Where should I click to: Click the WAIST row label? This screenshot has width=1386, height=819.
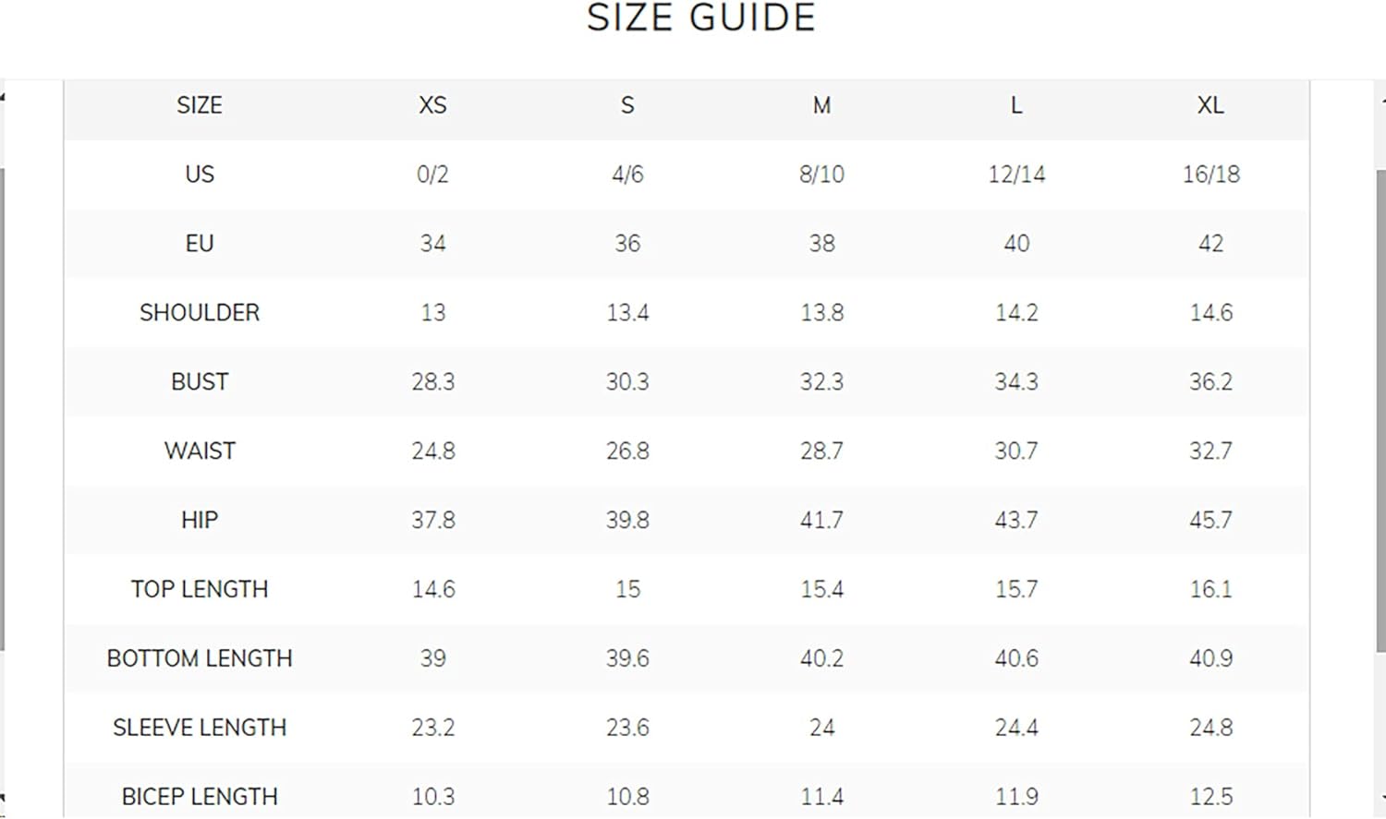[x=200, y=451]
